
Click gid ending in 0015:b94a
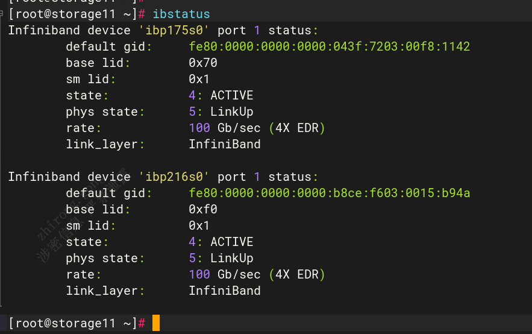tap(329, 193)
